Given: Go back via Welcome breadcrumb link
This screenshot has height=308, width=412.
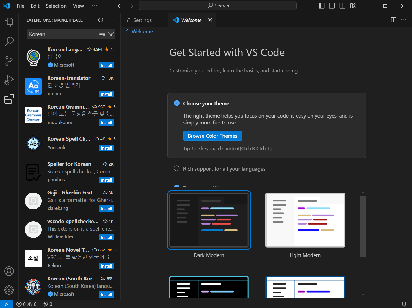Looking at the screenshot, I should (x=139, y=31).
